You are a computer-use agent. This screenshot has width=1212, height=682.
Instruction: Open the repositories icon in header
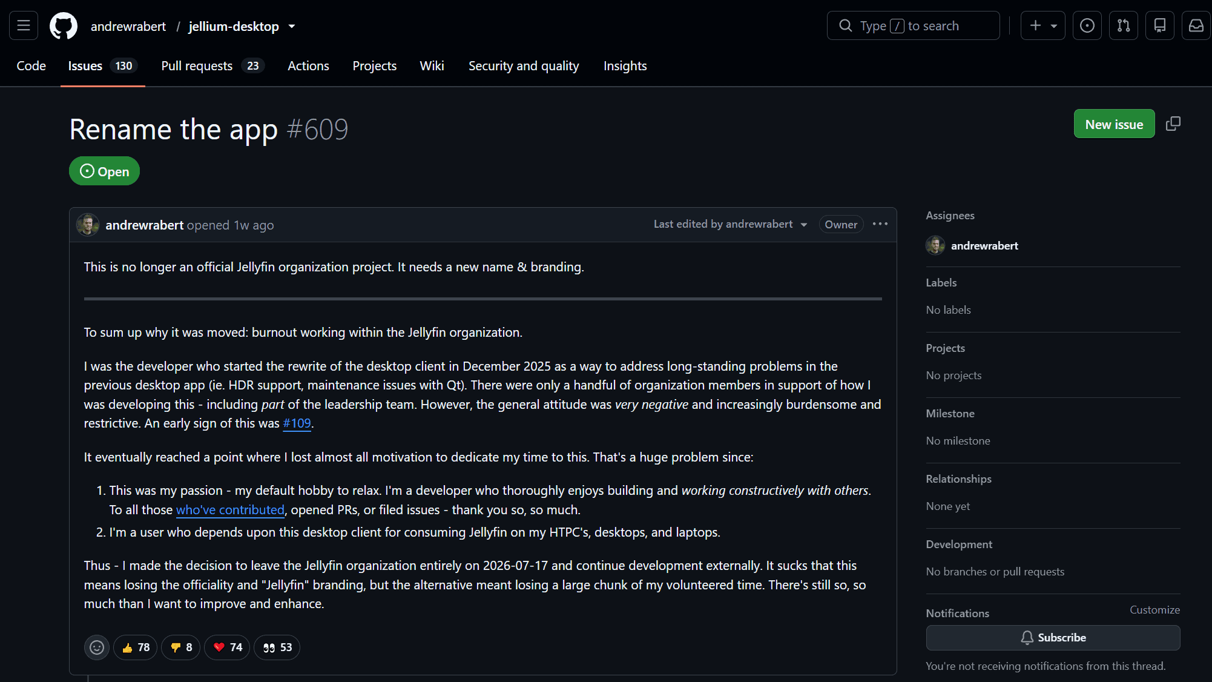coord(1160,25)
